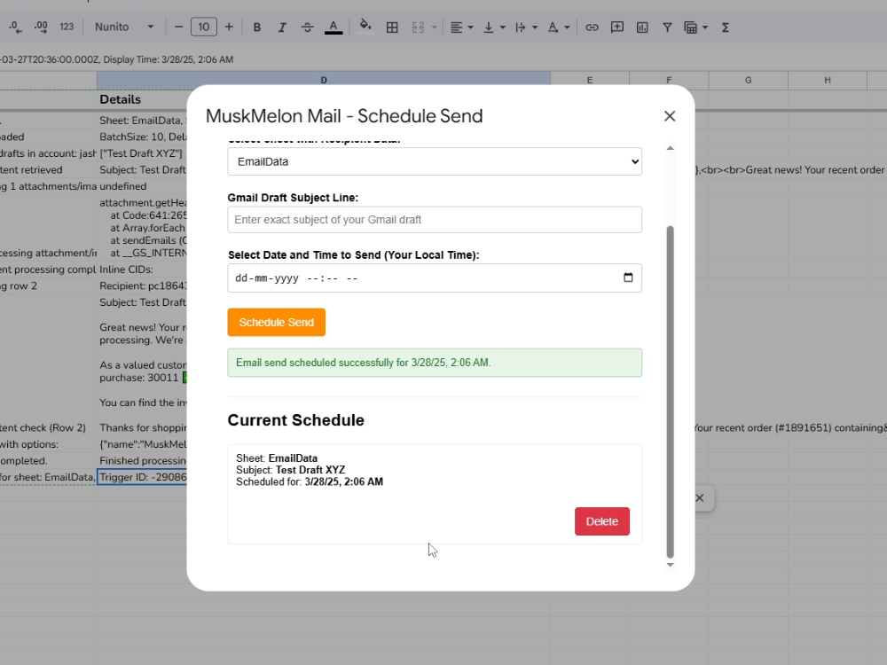Select the cell starting Trigger ID

coord(143,477)
